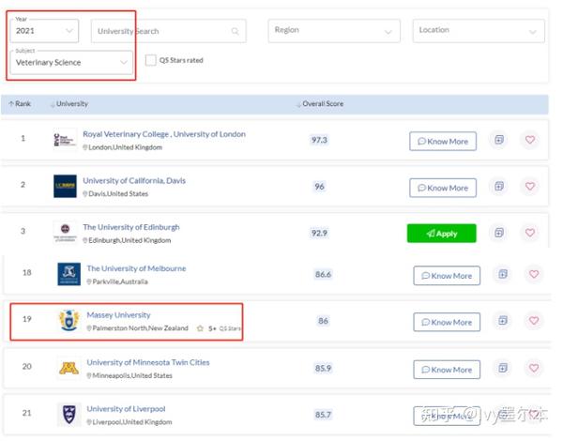Click the Massey University crest logo
The height and width of the screenshot is (441, 563).
point(68,320)
